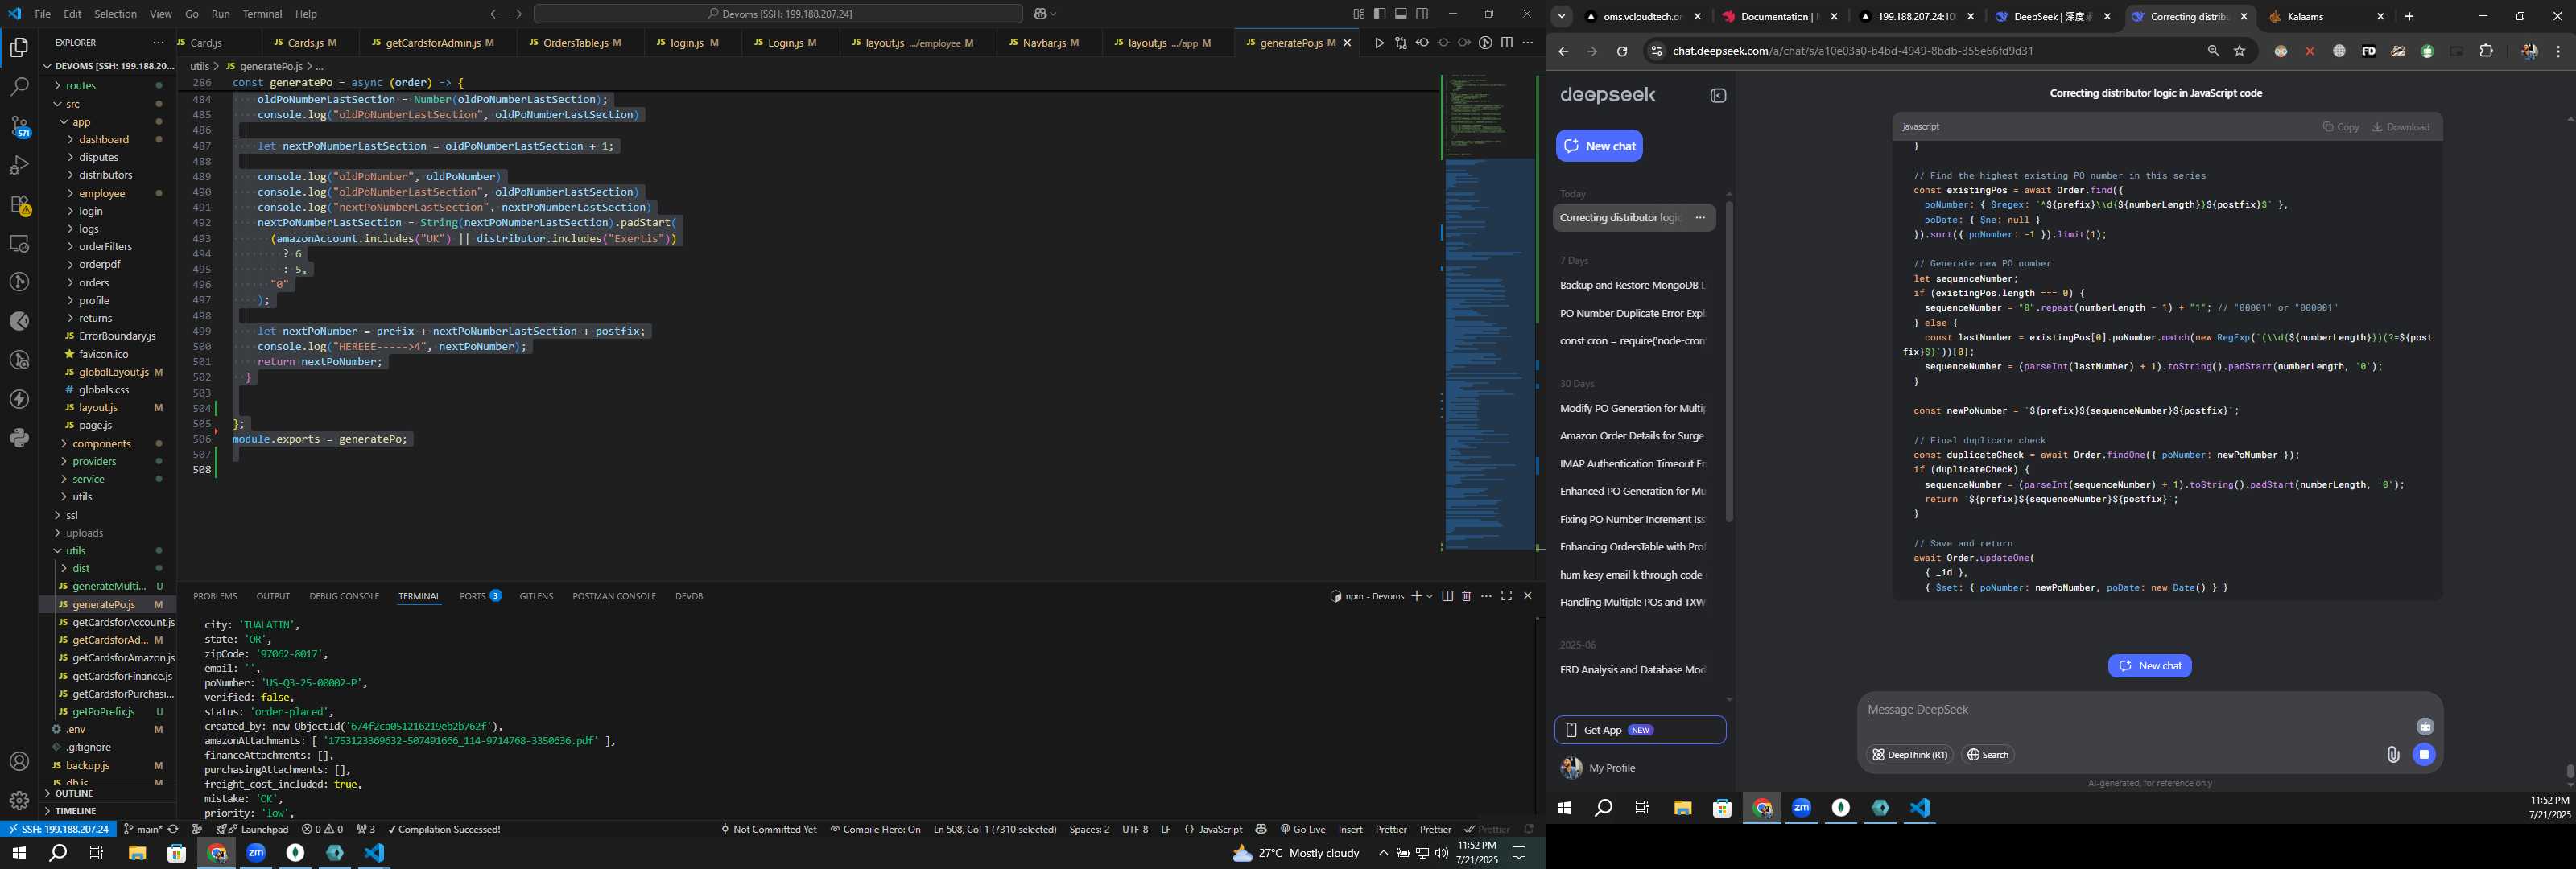Image resolution: width=2576 pixels, height=869 pixels.
Task: Open the Remote Explorer view
Action: click(19, 244)
